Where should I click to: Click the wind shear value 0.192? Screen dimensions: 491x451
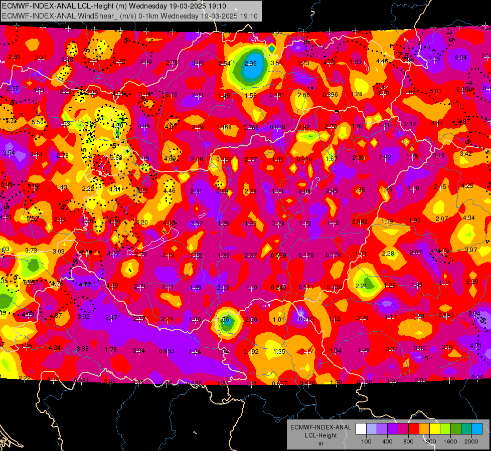click(x=251, y=351)
